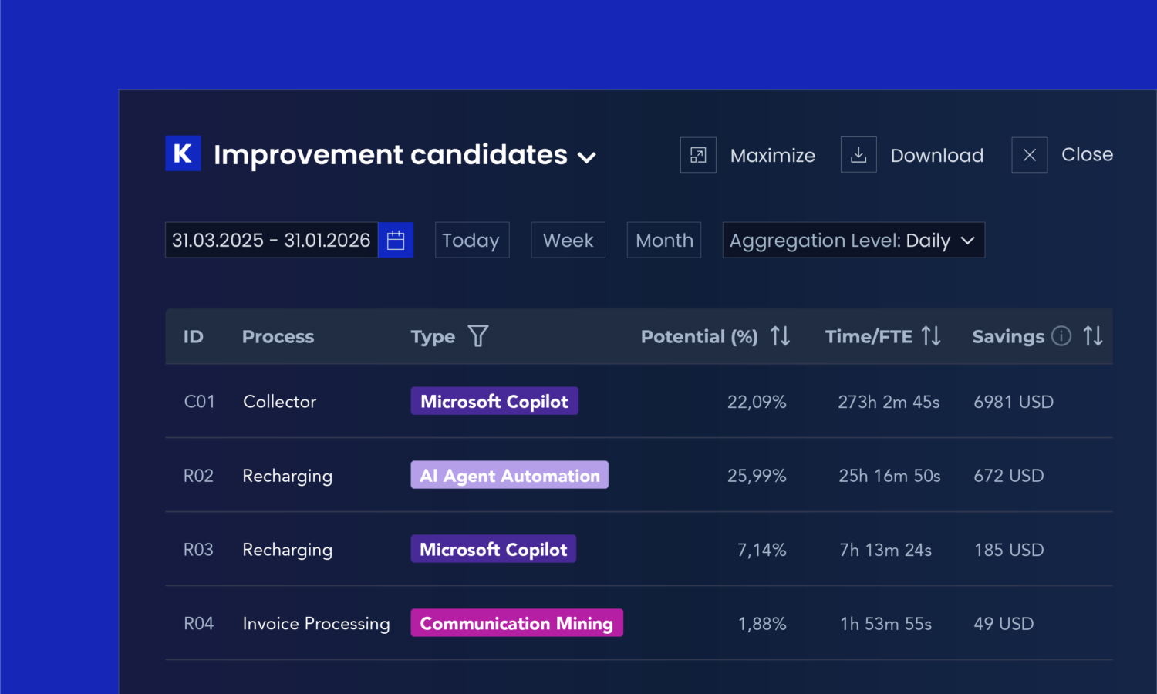The width and height of the screenshot is (1157, 694).
Task: Click the Type column header text
Action: point(433,337)
